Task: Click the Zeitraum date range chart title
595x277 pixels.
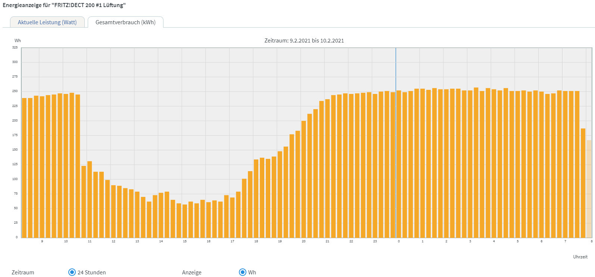Action: pos(304,41)
